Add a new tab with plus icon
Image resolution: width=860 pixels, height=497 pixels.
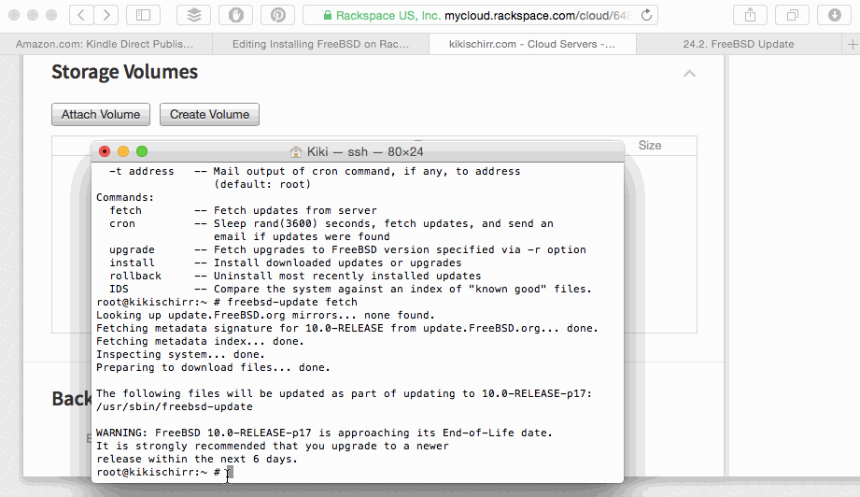[x=853, y=45]
